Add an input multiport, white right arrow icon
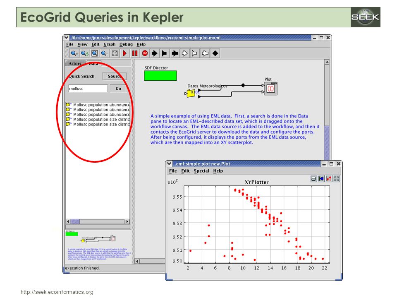397x298 pixels. (x=184, y=53)
